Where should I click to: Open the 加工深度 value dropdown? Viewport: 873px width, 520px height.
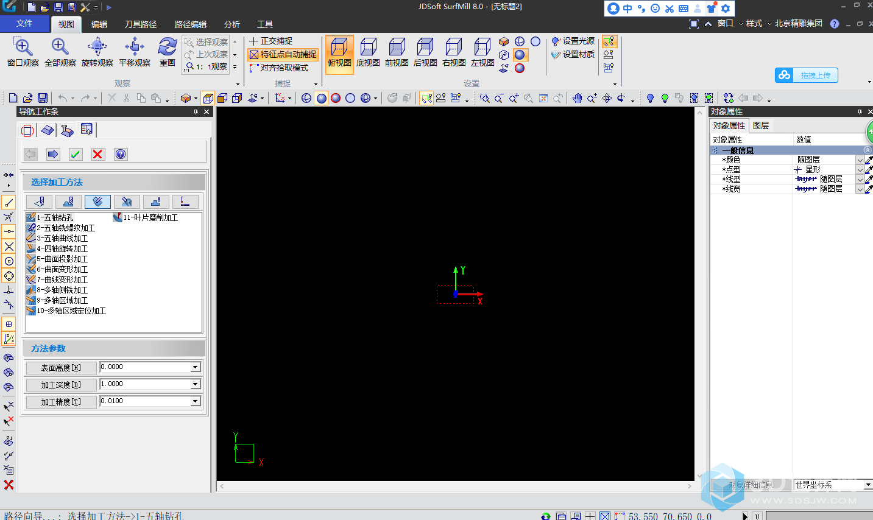click(x=196, y=384)
